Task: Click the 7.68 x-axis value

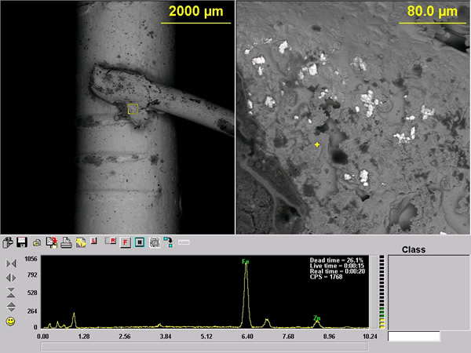Action: click(x=288, y=337)
